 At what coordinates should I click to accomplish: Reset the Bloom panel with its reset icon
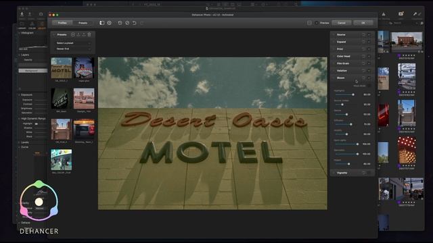(363, 78)
